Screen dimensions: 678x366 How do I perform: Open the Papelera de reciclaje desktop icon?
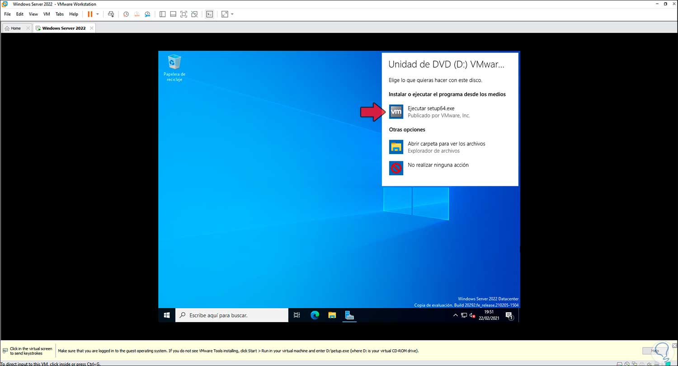[x=174, y=68]
